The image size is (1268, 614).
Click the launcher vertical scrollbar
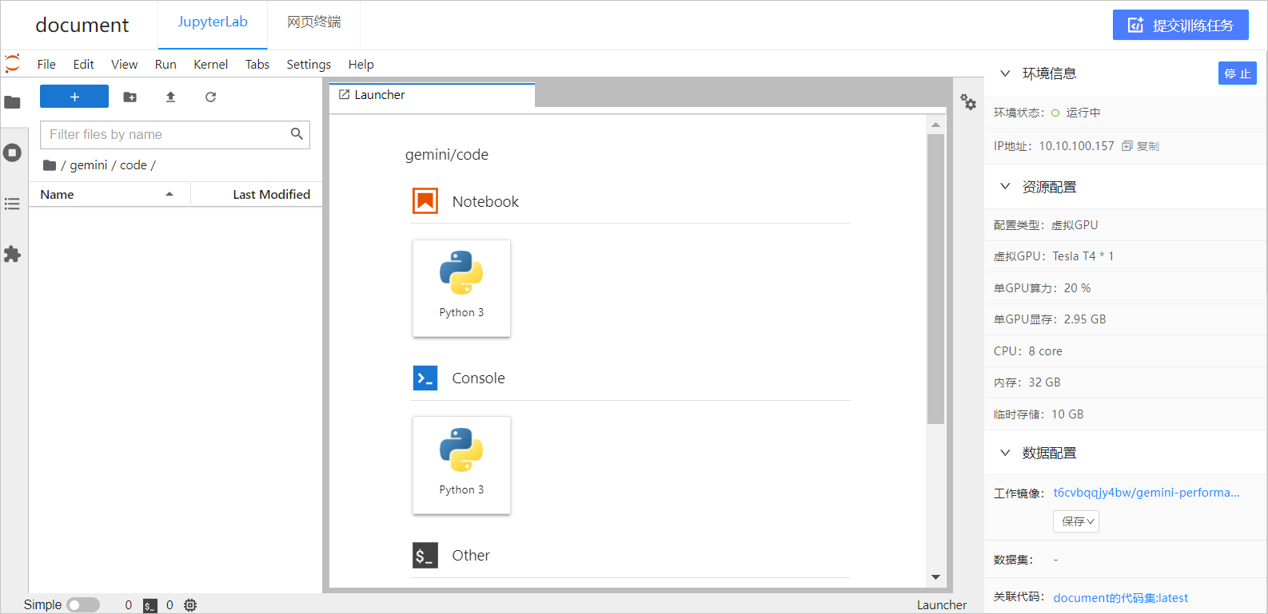935,278
